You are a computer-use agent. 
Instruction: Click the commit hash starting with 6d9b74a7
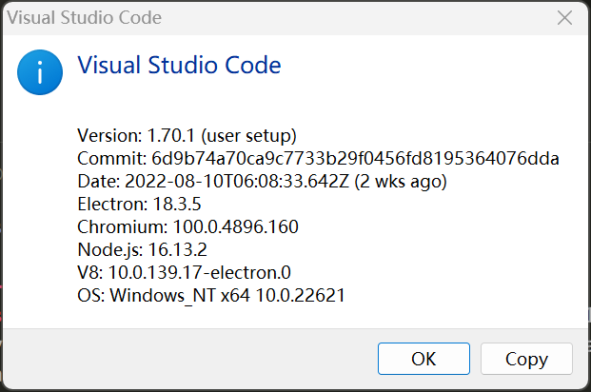coord(355,158)
